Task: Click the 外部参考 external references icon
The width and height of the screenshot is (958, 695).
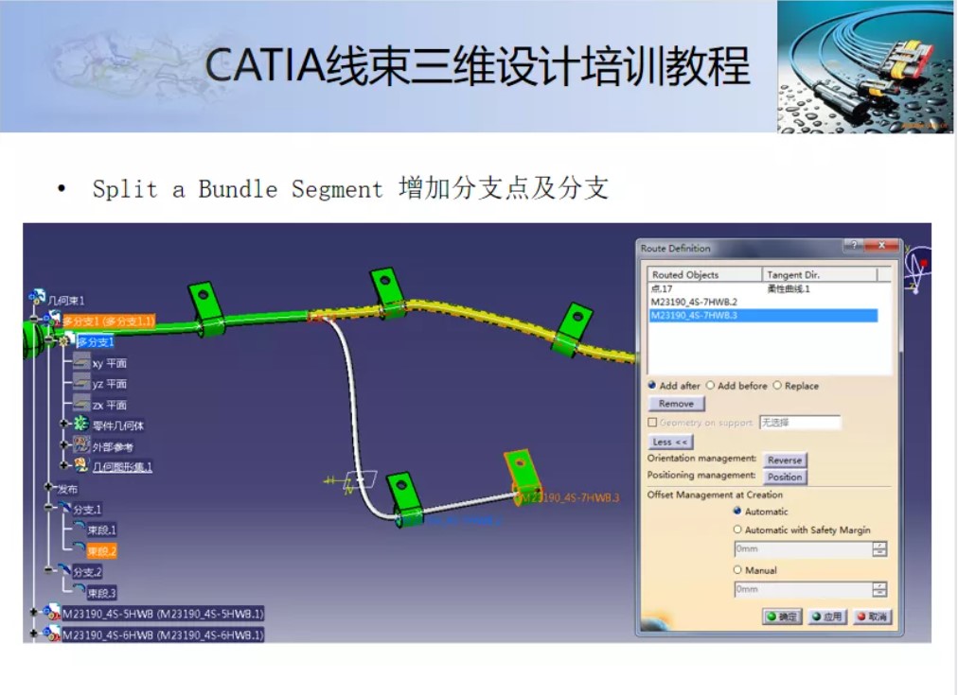Action: [81, 445]
